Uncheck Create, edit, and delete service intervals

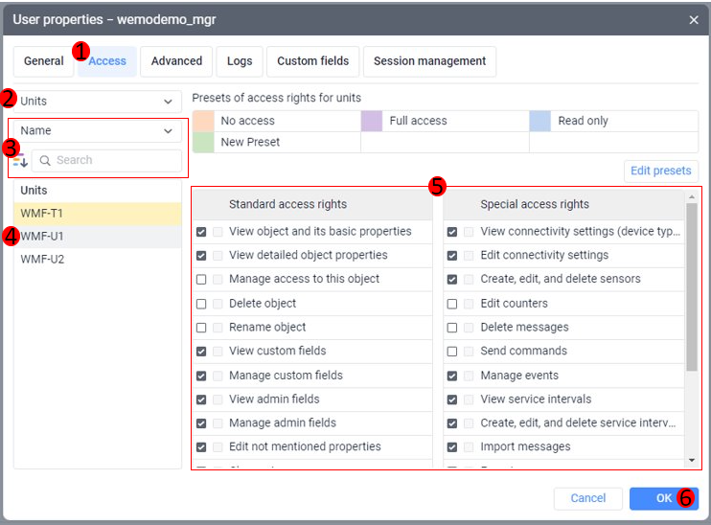[x=452, y=423]
